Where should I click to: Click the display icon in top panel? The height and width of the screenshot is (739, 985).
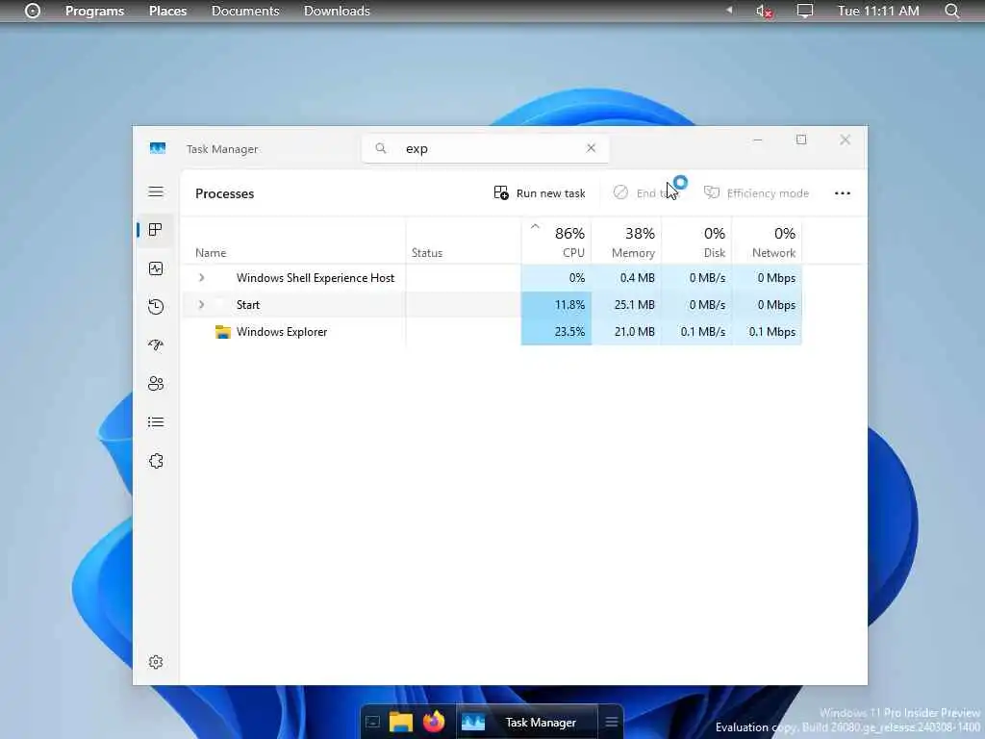[x=805, y=11]
